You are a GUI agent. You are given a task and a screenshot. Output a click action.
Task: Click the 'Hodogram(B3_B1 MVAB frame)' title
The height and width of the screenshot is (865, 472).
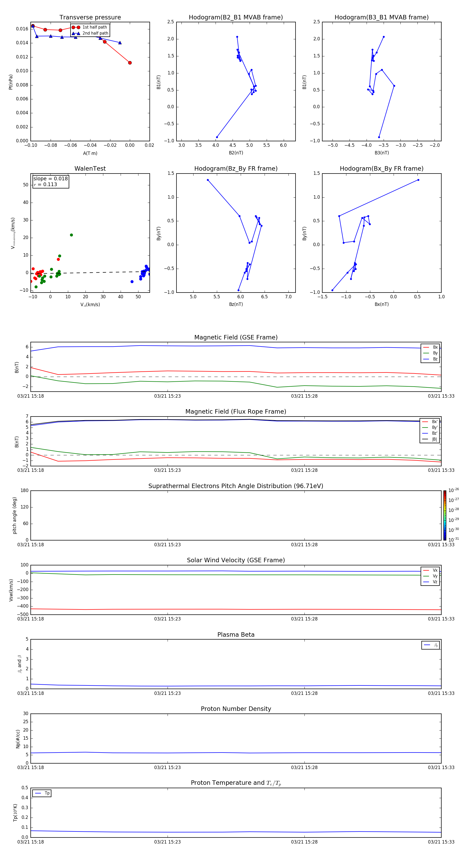pos(382,18)
